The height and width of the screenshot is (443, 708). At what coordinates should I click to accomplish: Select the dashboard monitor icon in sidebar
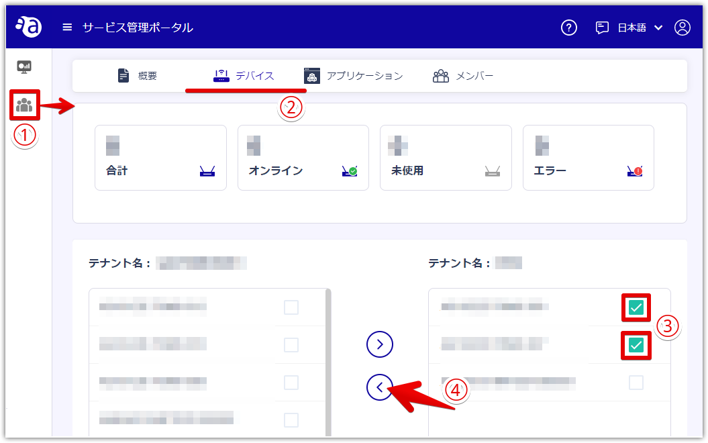click(24, 67)
